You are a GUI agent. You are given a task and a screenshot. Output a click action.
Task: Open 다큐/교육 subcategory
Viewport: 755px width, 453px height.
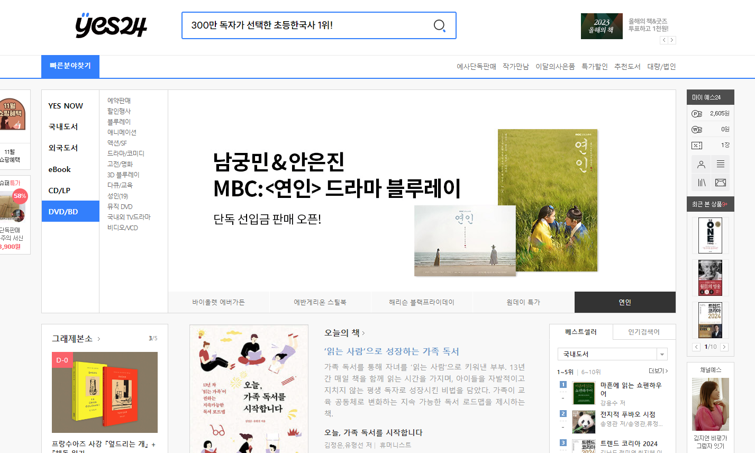point(120,185)
